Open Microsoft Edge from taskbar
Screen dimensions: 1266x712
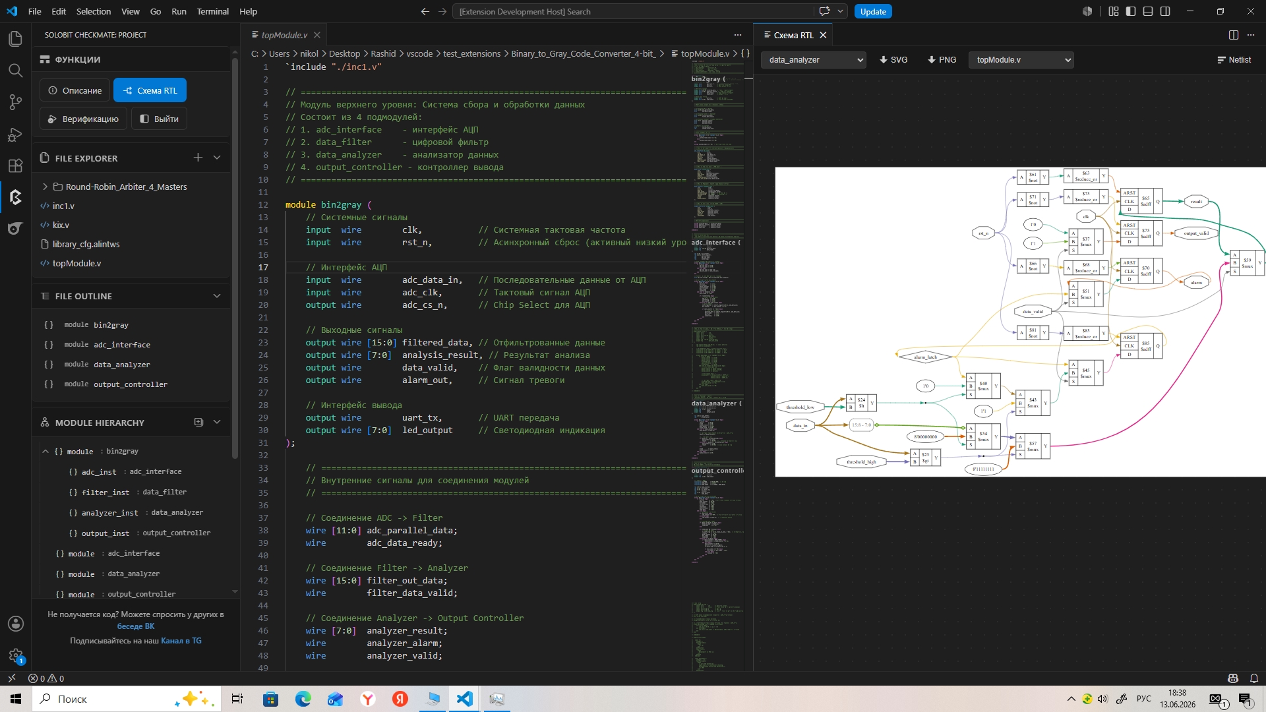(303, 699)
